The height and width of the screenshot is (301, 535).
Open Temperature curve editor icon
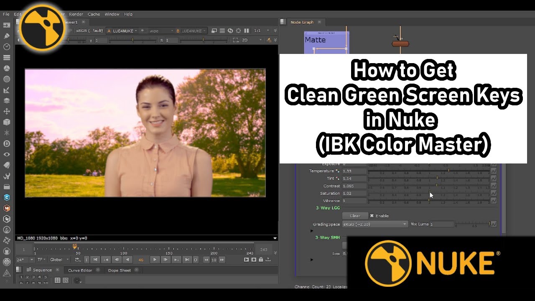(x=494, y=171)
